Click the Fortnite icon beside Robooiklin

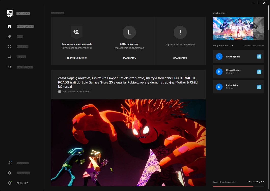tap(259, 87)
